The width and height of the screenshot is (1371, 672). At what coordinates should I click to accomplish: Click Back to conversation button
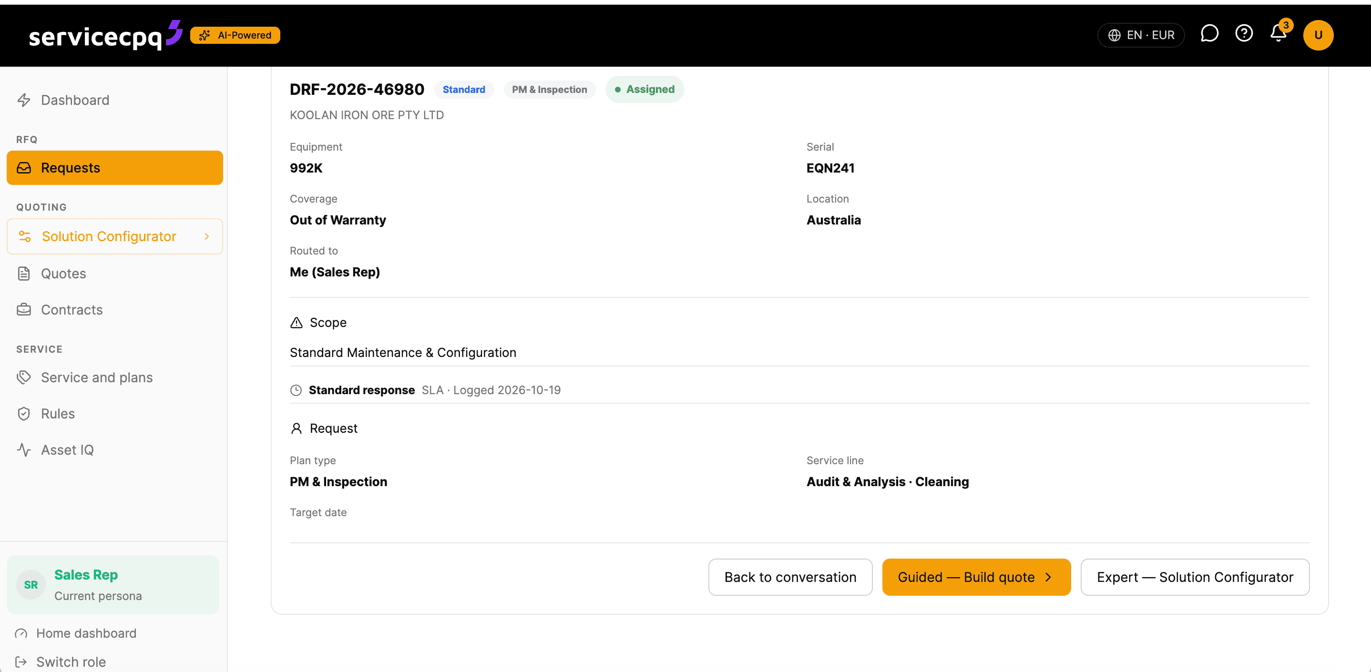click(x=790, y=577)
